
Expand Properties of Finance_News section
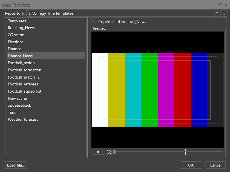93,21
